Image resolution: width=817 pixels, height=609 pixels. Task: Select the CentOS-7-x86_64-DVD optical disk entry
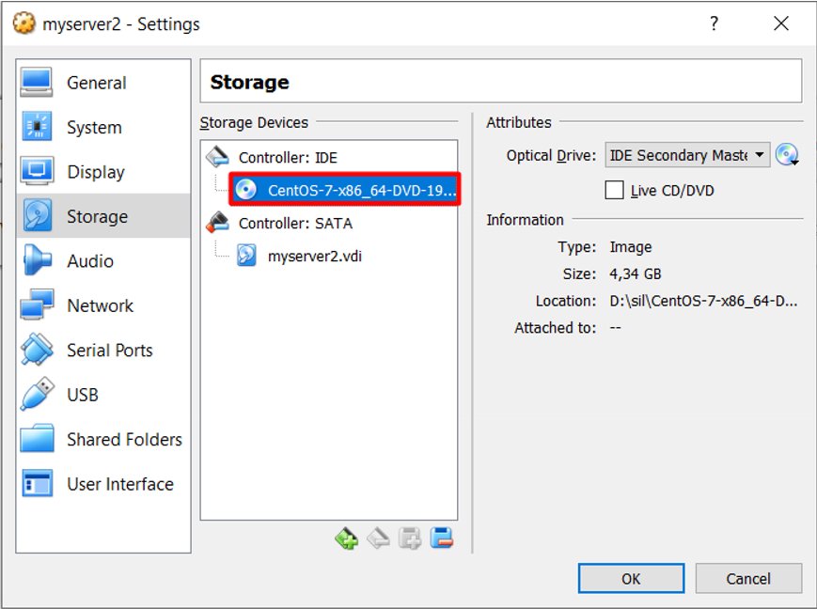(345, 190)
